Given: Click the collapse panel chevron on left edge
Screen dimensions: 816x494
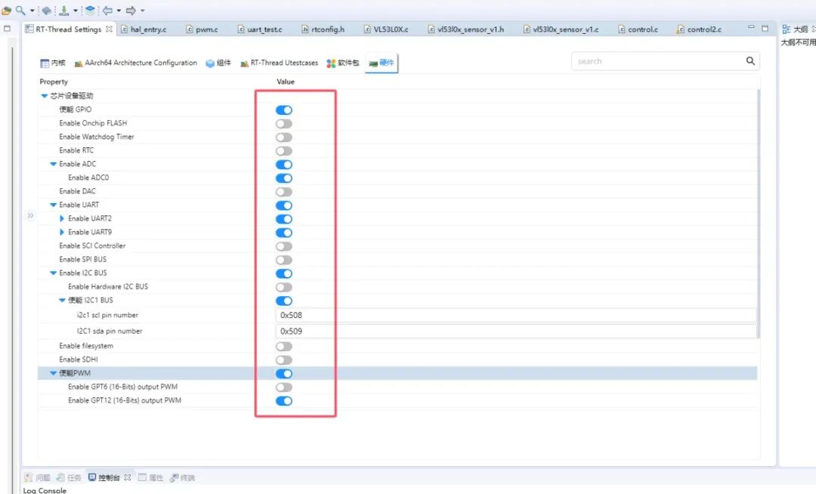Looking at the screenshot, I should (30, 216).
